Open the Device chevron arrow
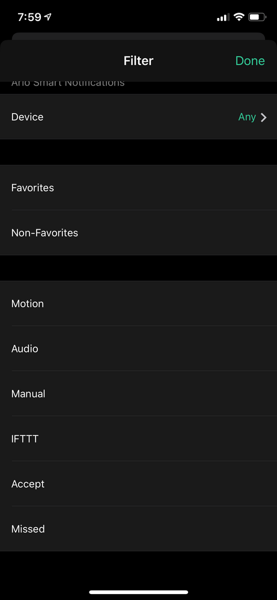The width and height of the screenshot is (277, 600). point(263,117)
